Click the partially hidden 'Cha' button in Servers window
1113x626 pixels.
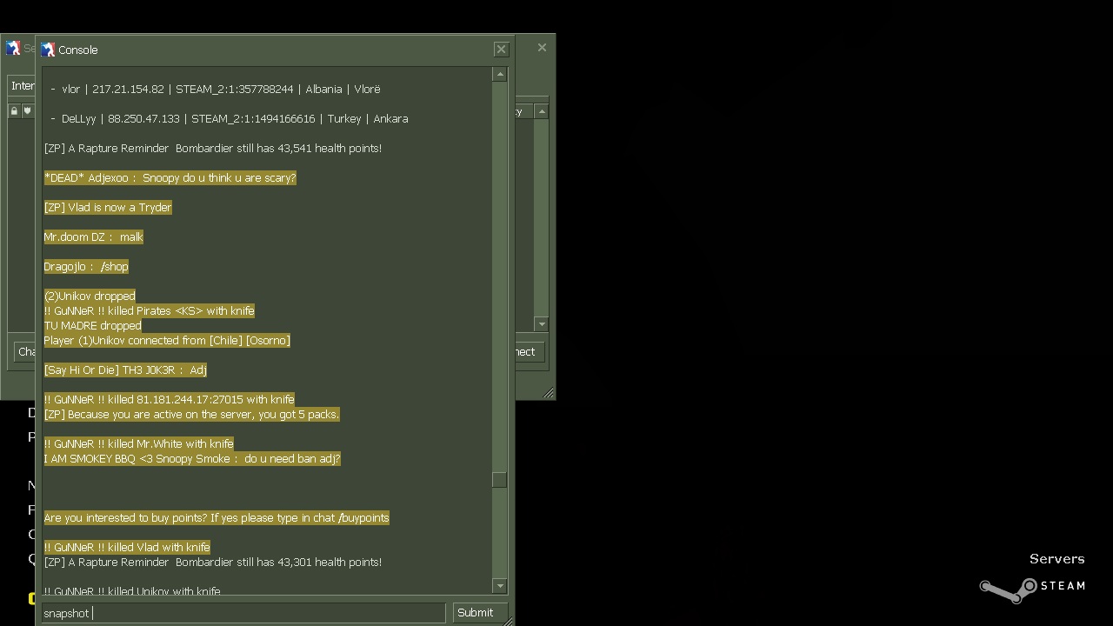[26, 351]
